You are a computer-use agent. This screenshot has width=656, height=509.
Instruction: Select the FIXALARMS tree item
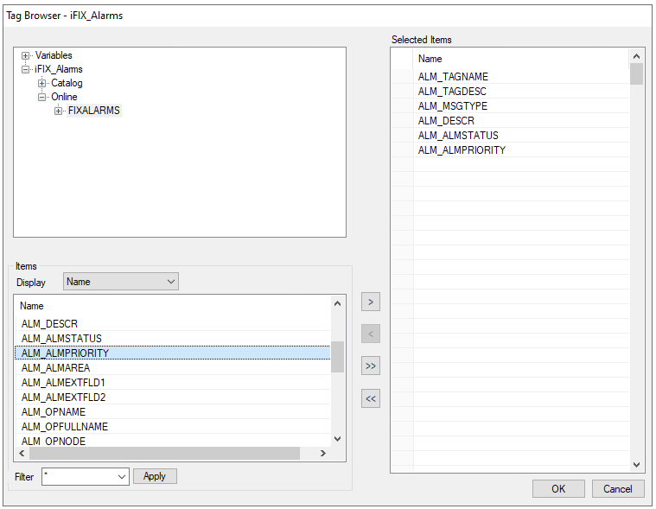93,111
